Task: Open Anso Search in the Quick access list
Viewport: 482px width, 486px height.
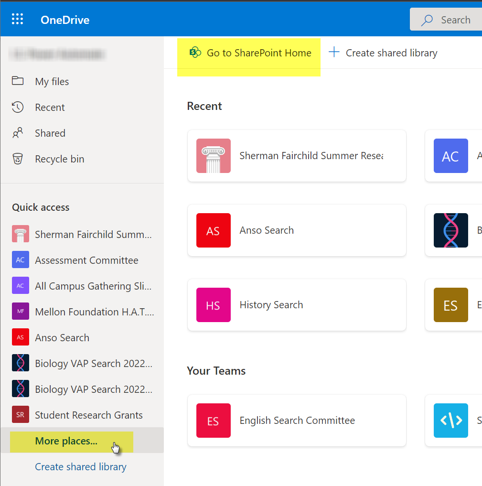Action: (82, 337)
